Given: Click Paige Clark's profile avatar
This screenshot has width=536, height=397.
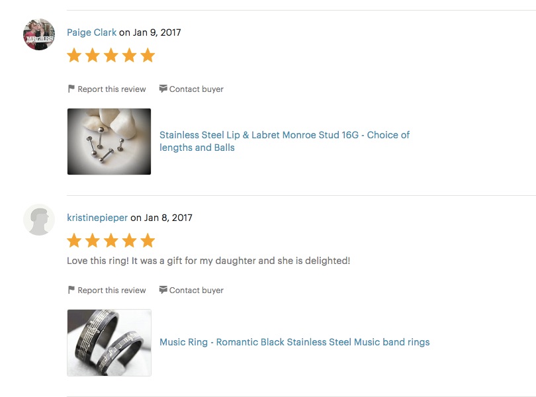Looking at the screenshot, I should point(39,34).
